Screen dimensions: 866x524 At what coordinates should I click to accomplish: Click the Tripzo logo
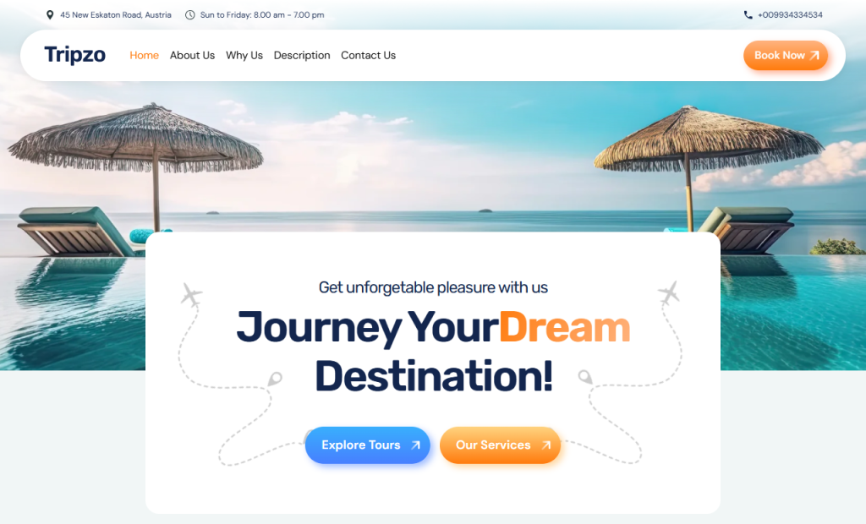point(75,55)
